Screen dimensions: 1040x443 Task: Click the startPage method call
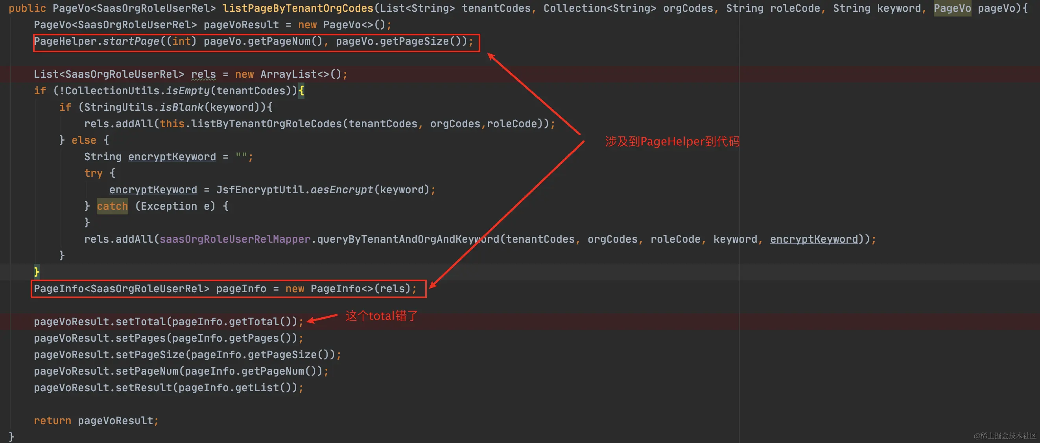coord(131,42)
